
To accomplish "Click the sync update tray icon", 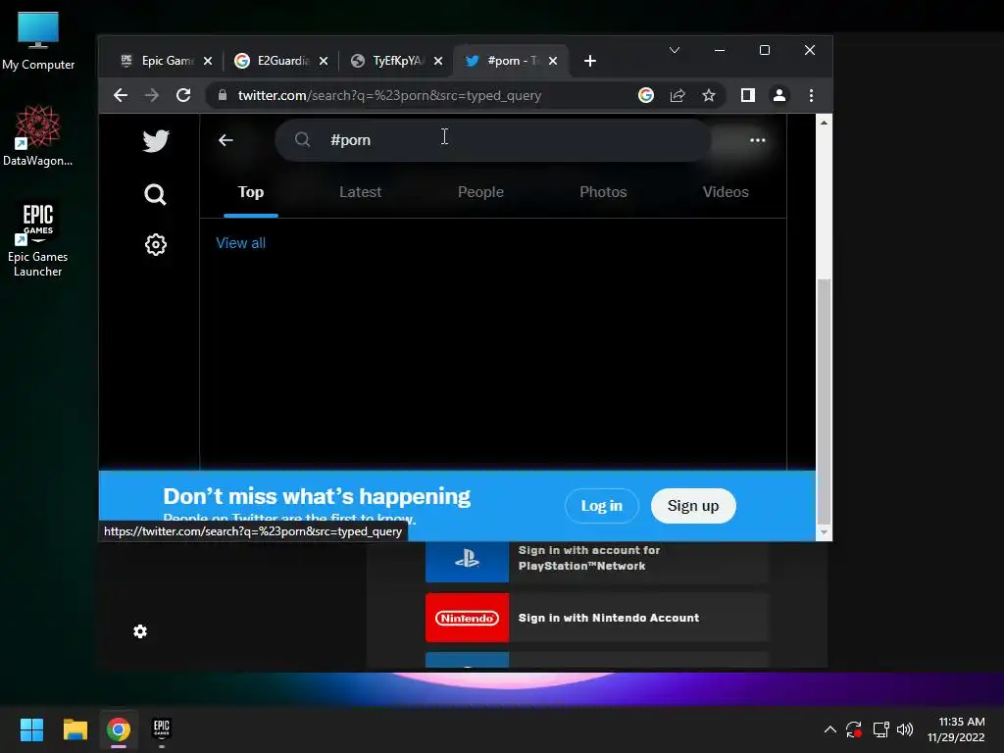I will coord(854,729).
